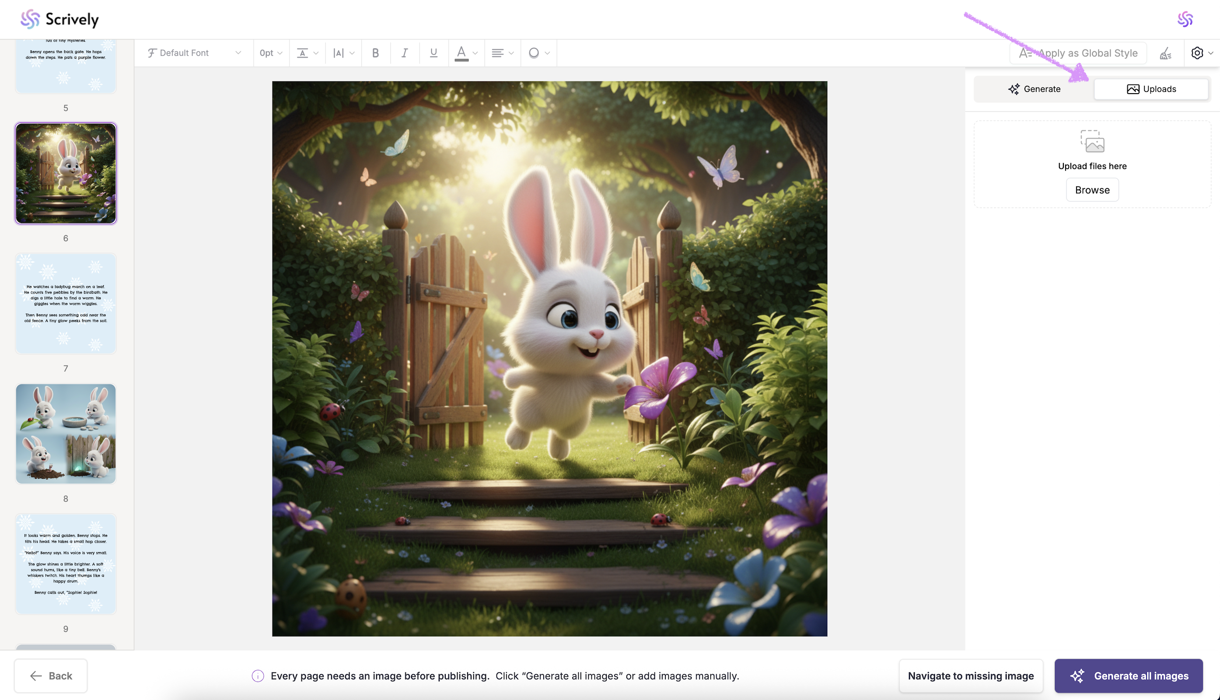The image size is (1220, 700).
Task: Click the upload files image placeholder icon
Action: (x=1092, y=141)
